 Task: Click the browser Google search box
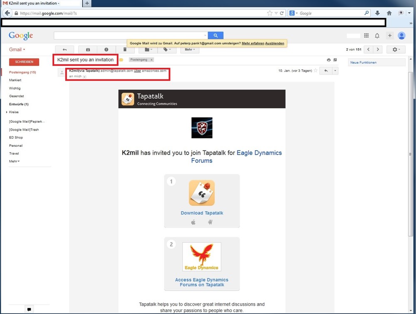[x=329, y=13]
